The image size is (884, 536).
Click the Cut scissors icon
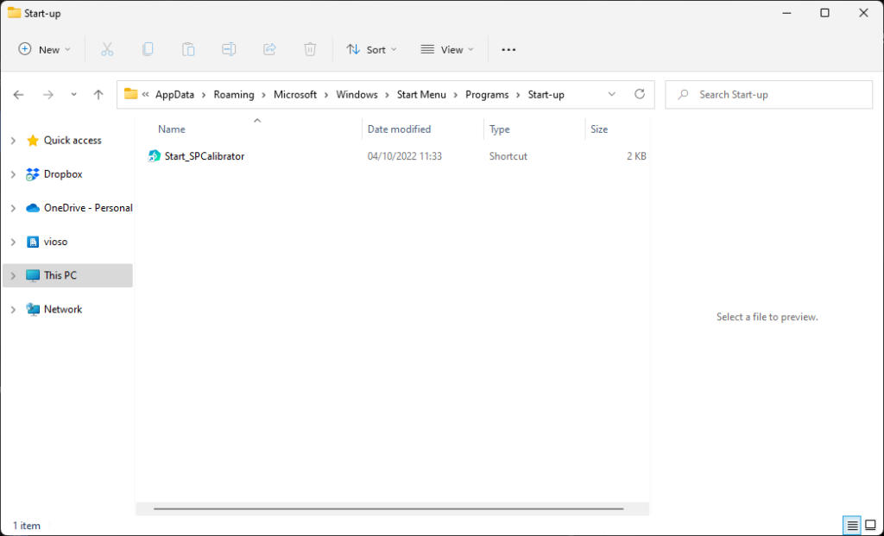(107, 49)
